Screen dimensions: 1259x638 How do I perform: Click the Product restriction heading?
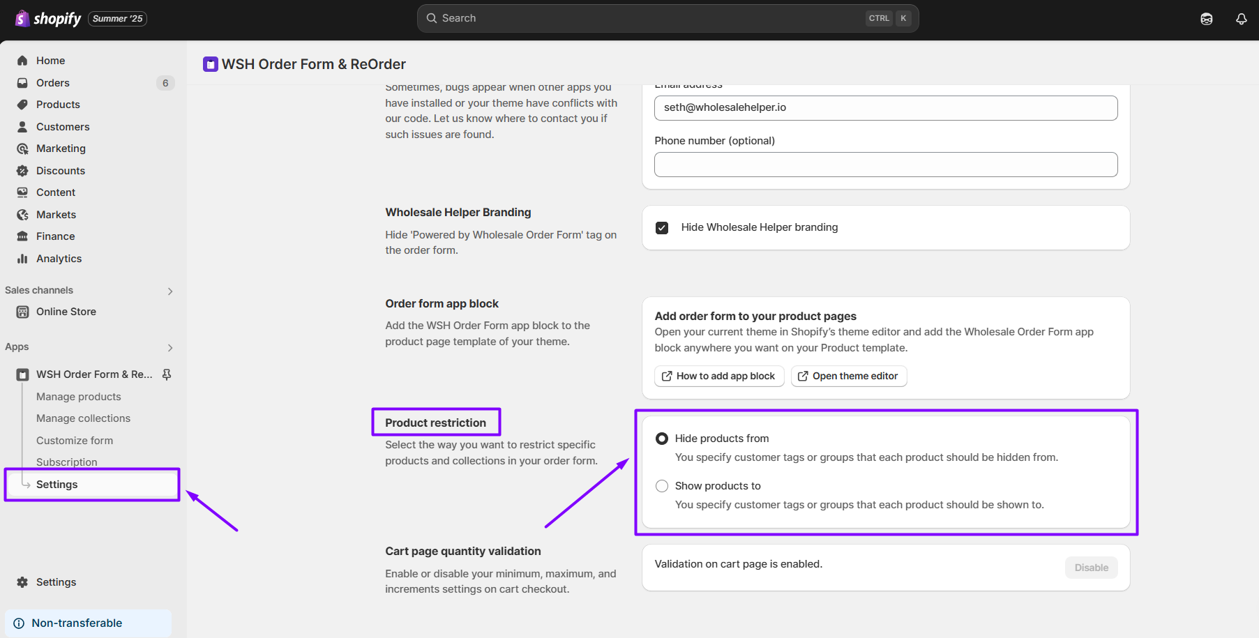click(435, 423)
